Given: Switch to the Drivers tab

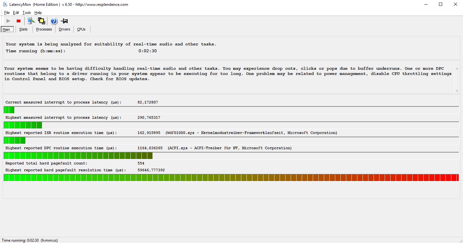Looking at the screenshot, I should coord(64,29).
